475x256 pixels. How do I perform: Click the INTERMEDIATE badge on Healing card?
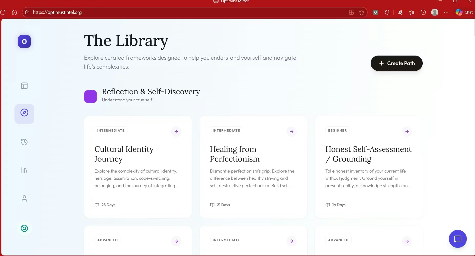click(x=226, y=131)
